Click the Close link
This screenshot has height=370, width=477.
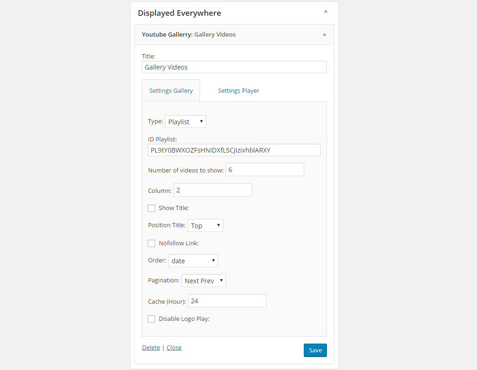(x=174, y=347)
